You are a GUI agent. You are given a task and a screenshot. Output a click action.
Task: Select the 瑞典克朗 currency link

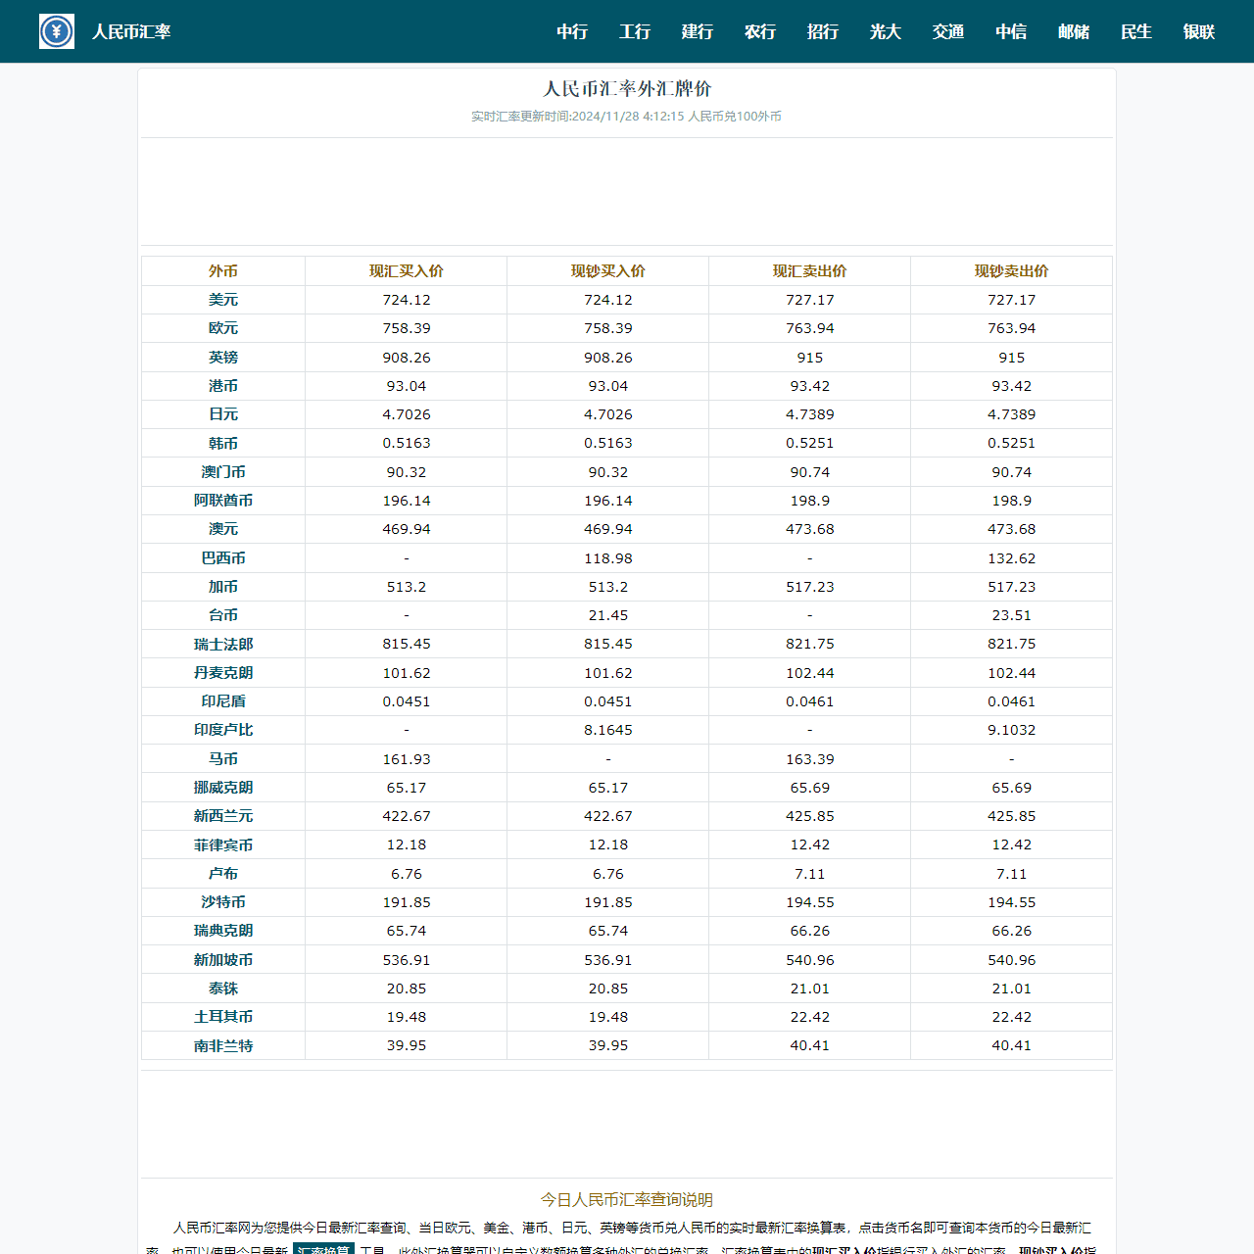[223, 931]
